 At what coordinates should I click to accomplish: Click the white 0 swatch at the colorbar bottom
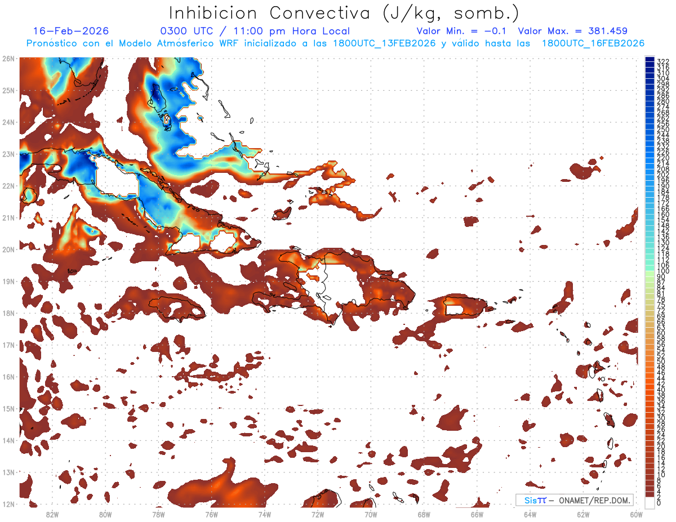point(650,503)
